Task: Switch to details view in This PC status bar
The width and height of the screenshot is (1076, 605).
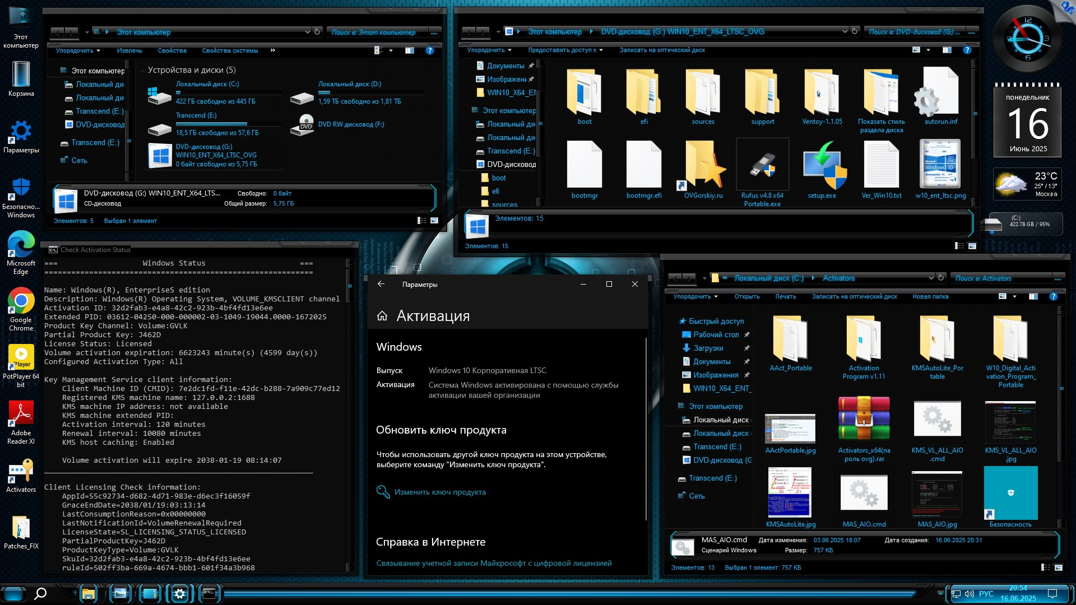Action: (422, 221)
